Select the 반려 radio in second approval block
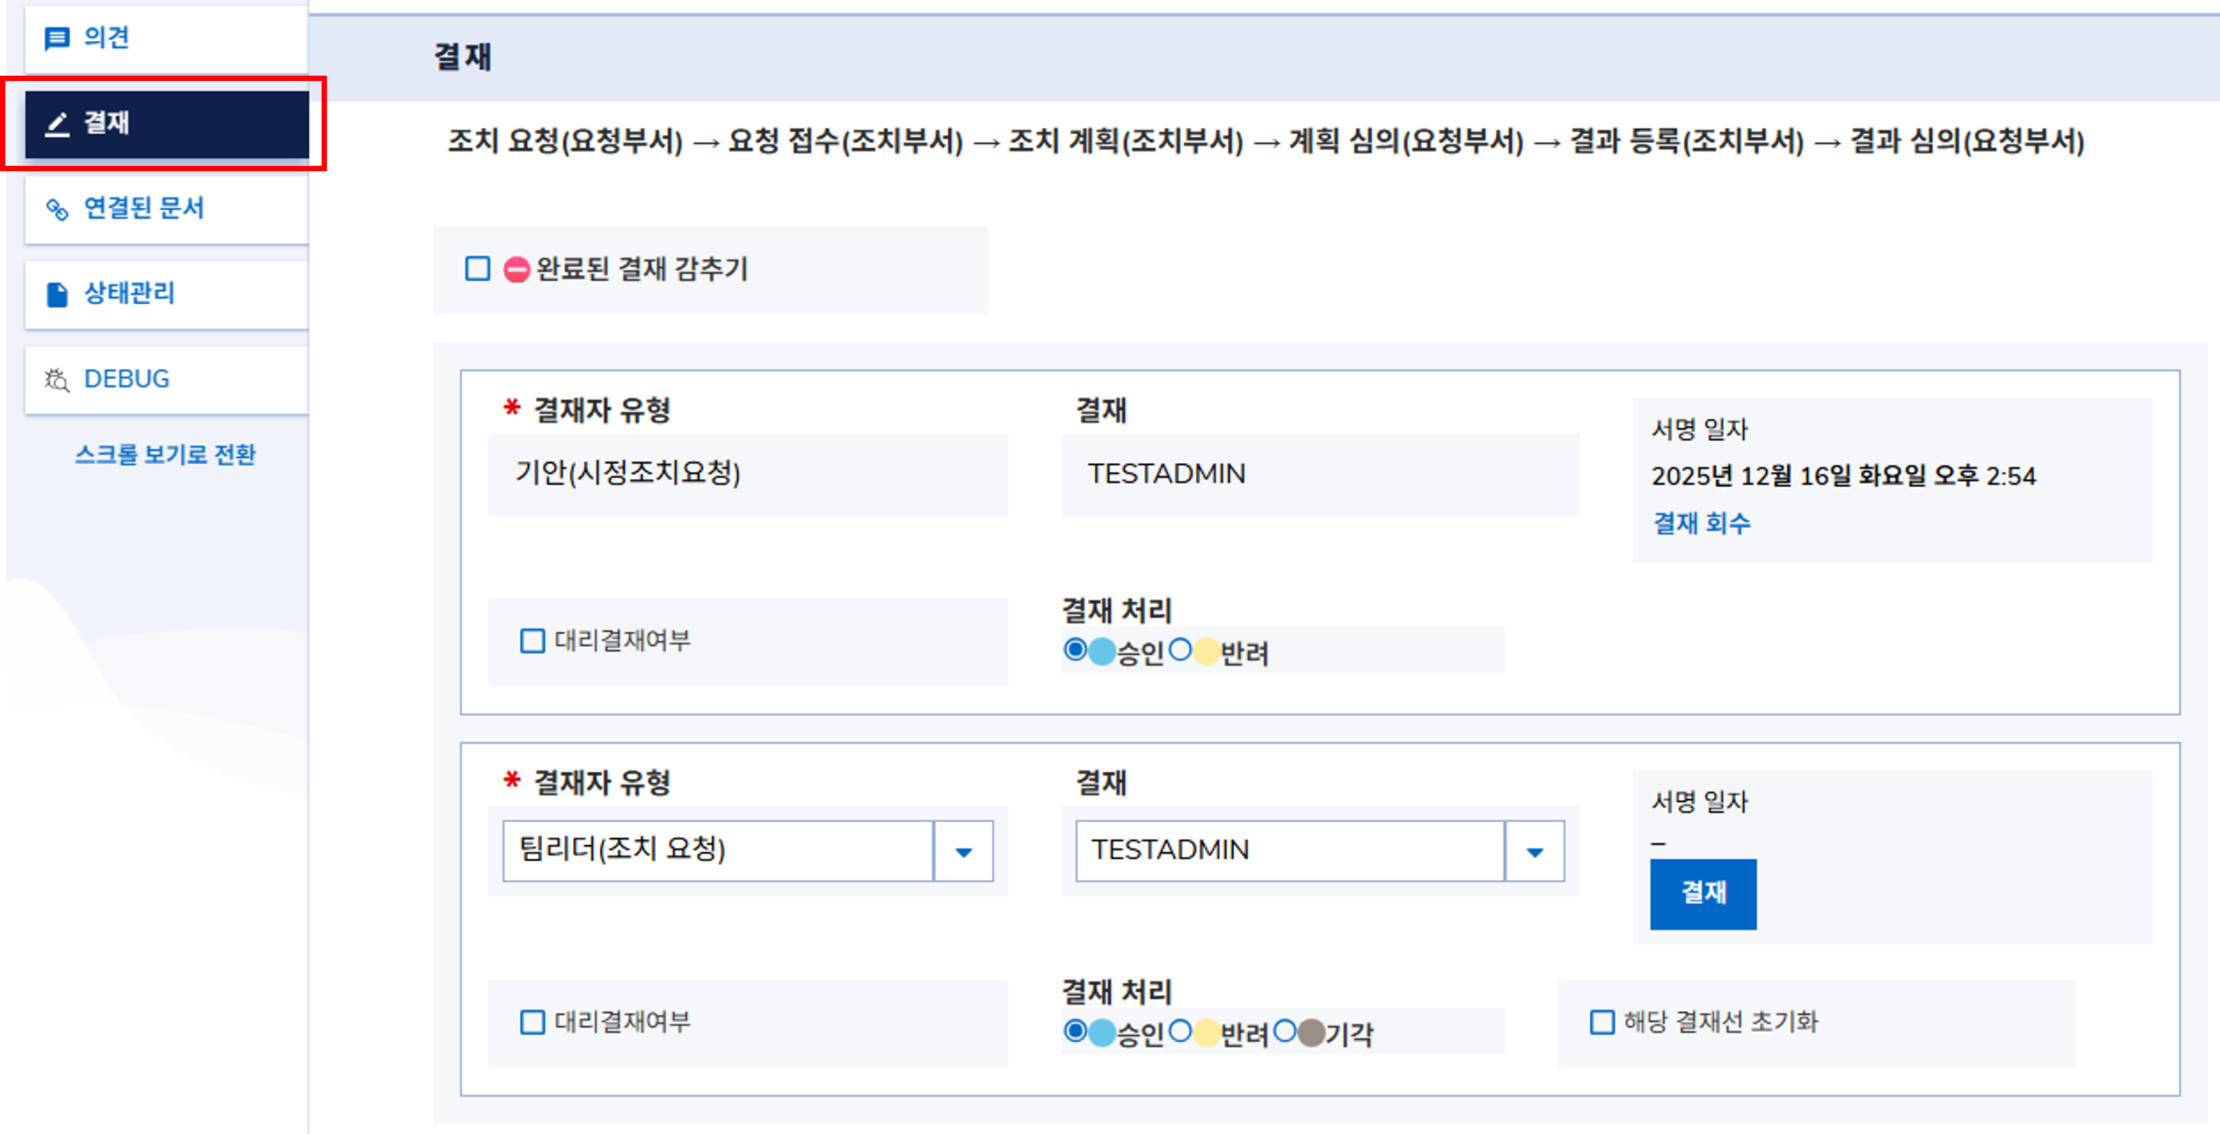The image size is (2220, 1134). pyautogui.click(x=1181, y=1030)
